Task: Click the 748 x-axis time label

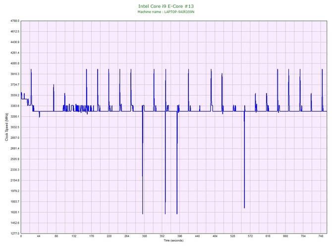Action: click(321, 236)
